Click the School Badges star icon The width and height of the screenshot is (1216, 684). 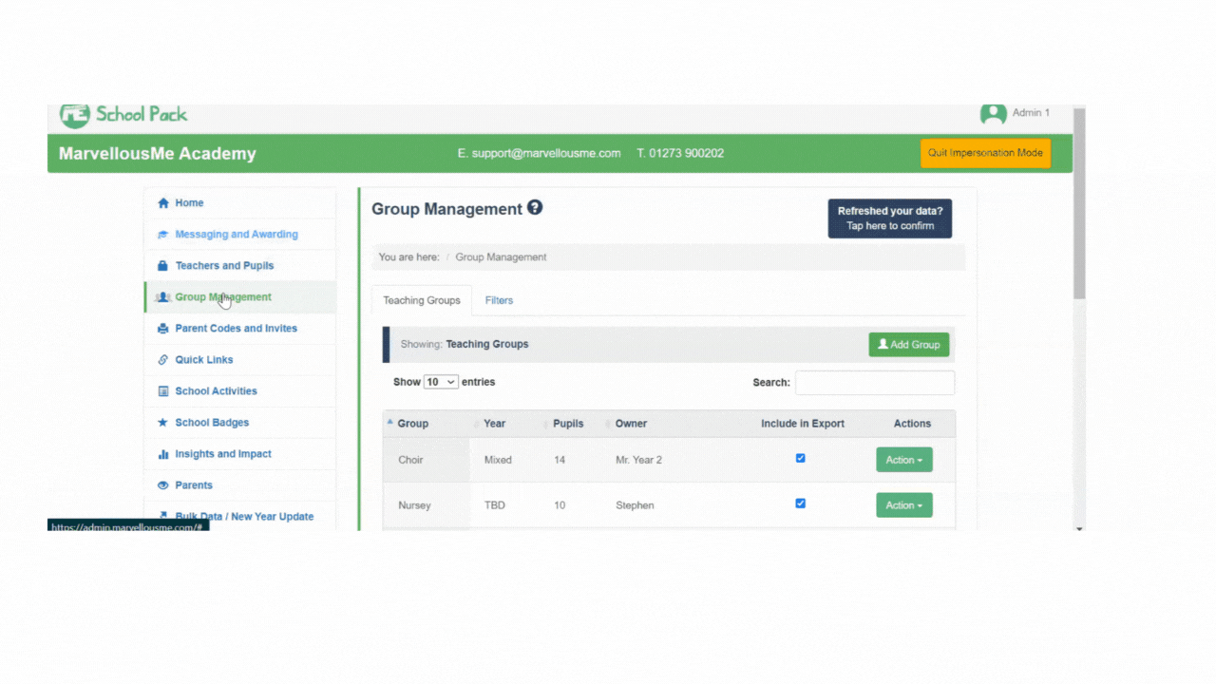[x=163, y=423]
